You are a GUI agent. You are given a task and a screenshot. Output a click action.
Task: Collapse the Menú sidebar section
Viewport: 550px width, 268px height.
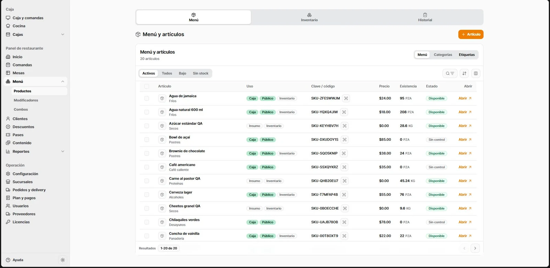(63, 82)
